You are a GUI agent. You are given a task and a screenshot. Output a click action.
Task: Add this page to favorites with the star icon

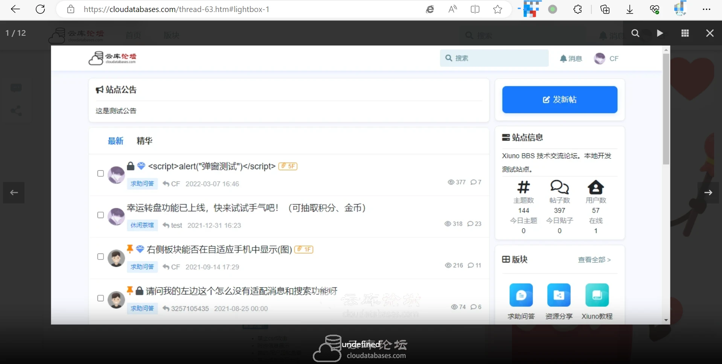498,9
